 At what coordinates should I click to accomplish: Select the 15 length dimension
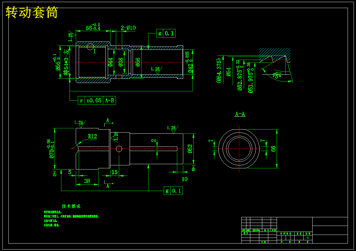pos(114,172)
